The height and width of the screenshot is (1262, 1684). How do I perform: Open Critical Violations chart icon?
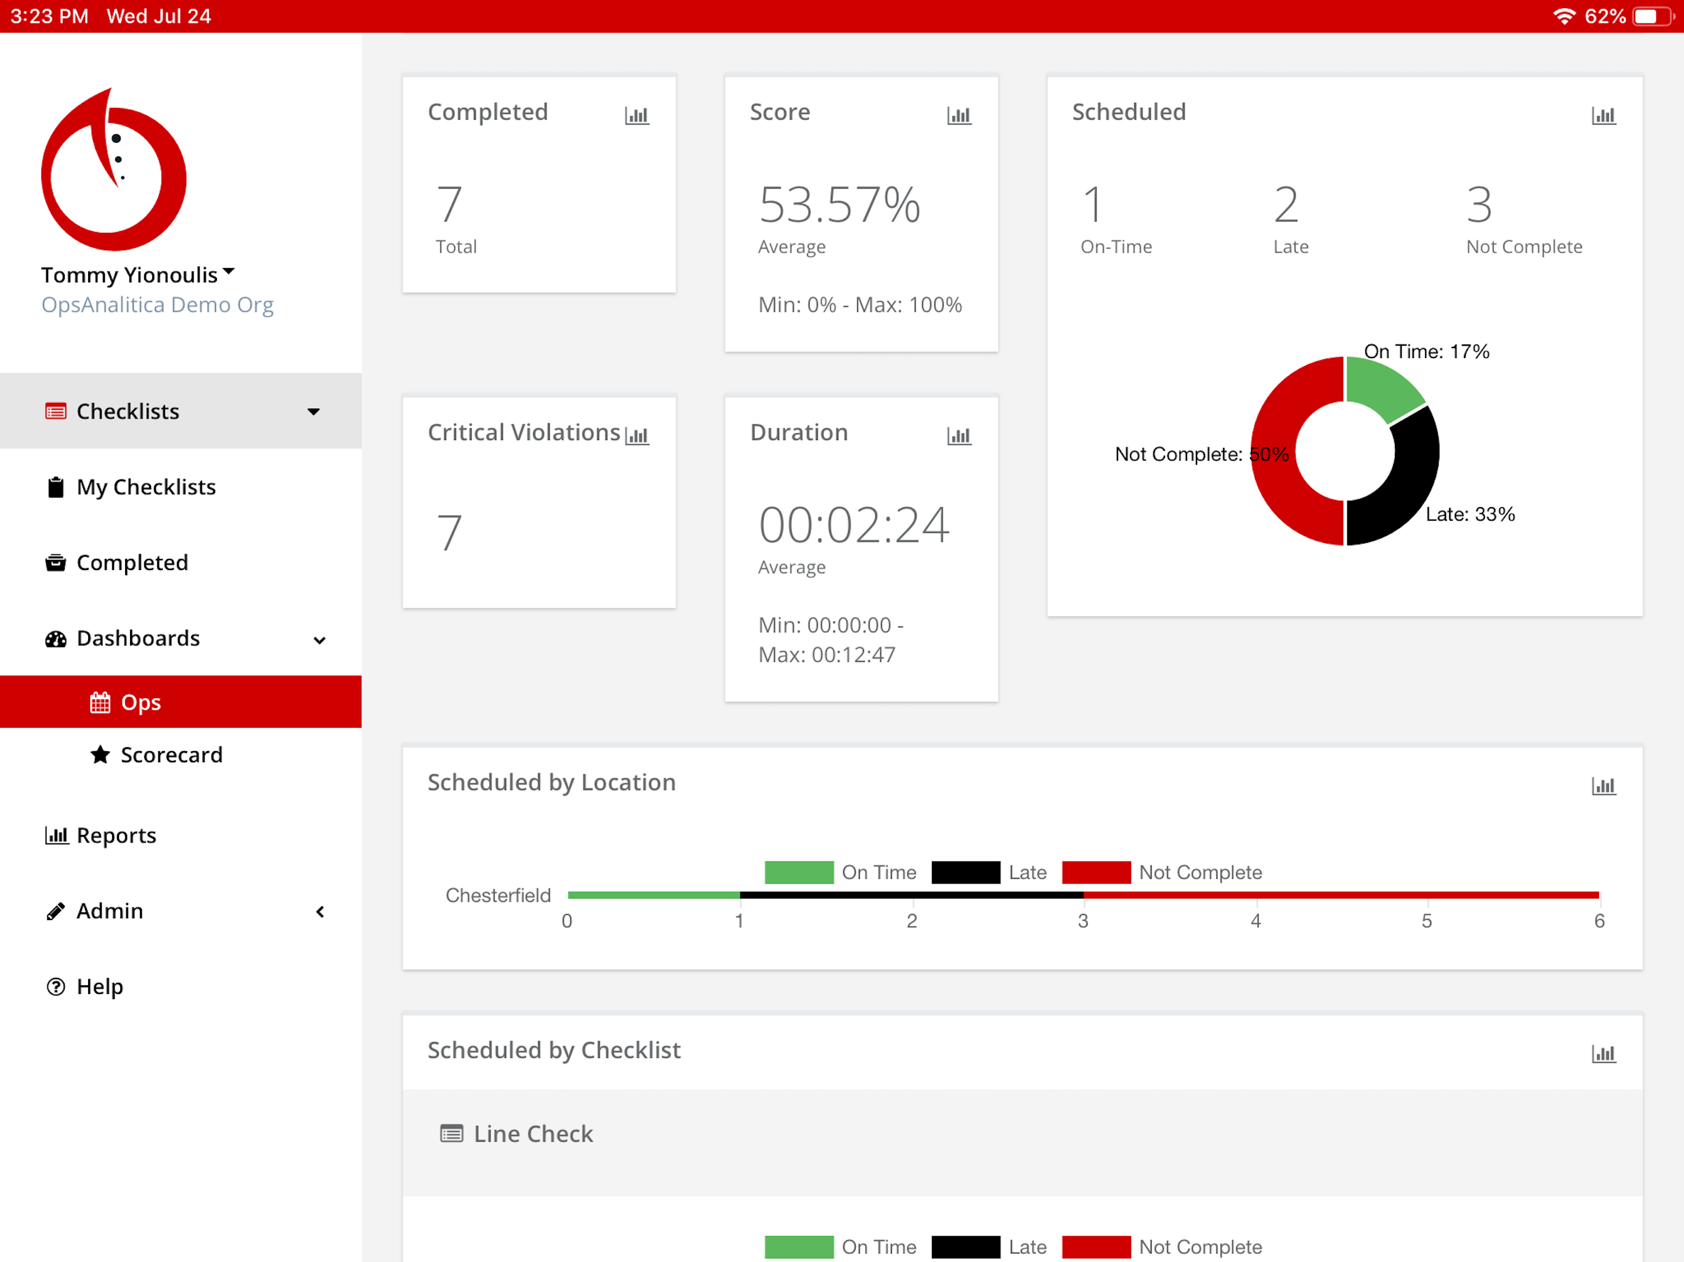(x=637, y=436)
